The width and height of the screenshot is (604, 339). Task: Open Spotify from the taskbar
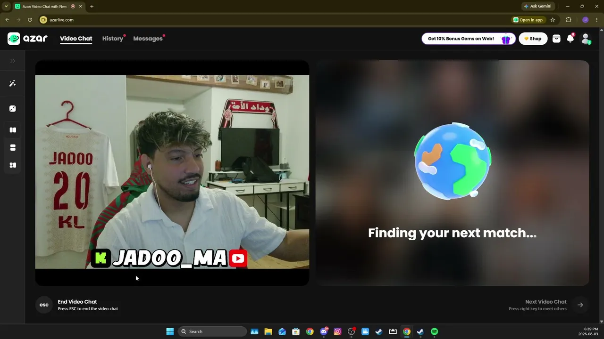point(434,331)
